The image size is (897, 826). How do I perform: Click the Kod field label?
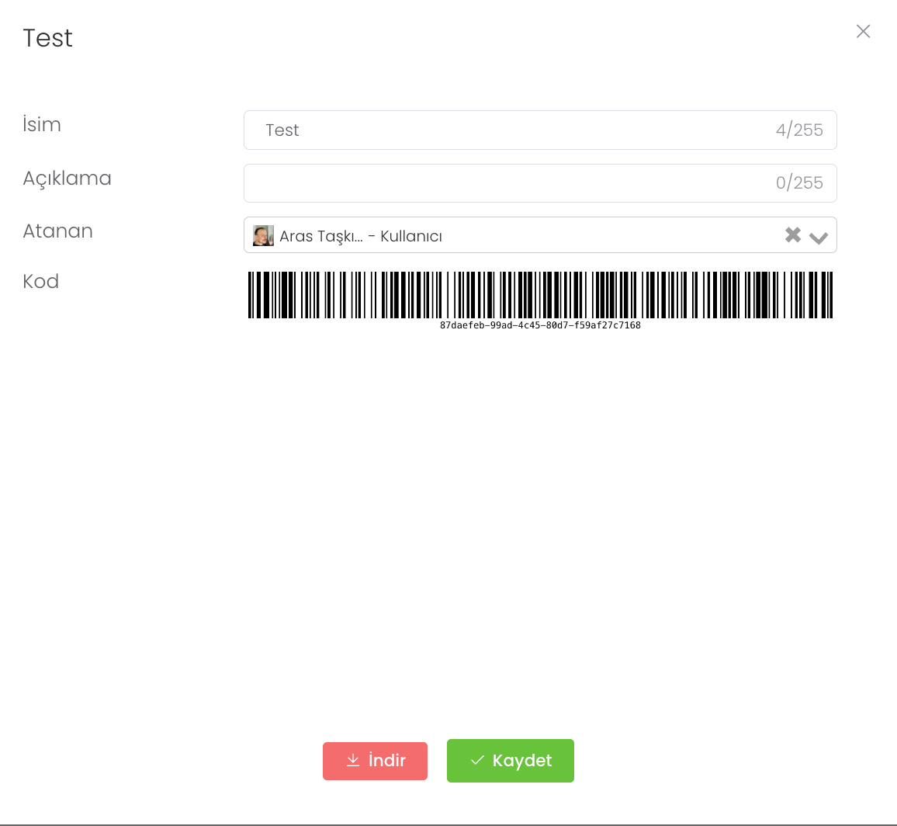coord(41,281)
